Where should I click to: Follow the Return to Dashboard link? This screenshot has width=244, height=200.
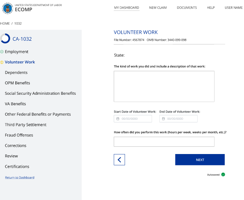pos(19,177)
